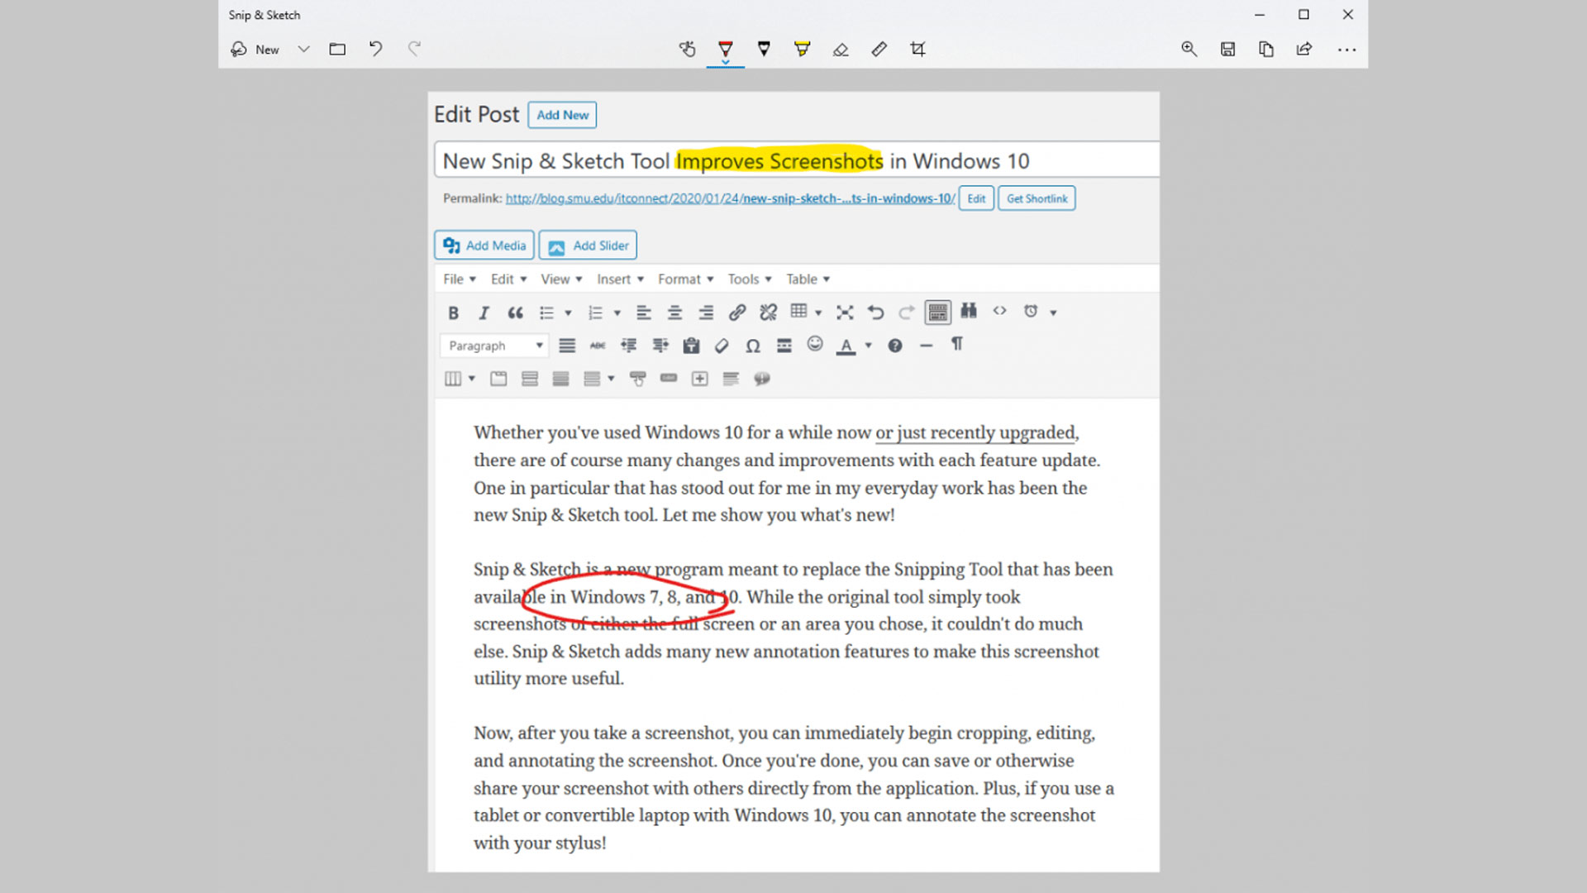Open the See more ellipsis menu
Viewport: 1587px width, 893px height.
pyautogui.click(x=1346, y=50)
